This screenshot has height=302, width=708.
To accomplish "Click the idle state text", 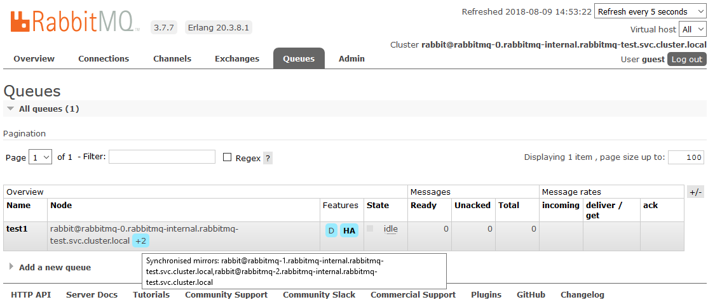I will tap(391, 228).
